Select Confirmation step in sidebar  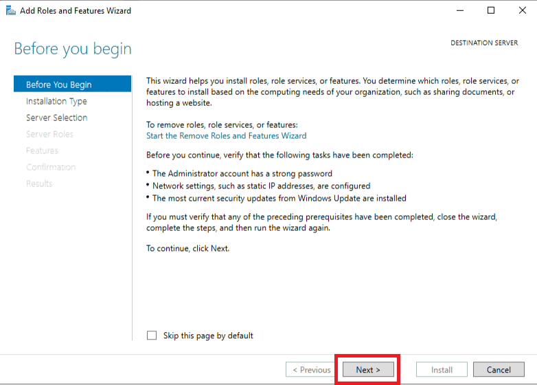coord(51,167)
